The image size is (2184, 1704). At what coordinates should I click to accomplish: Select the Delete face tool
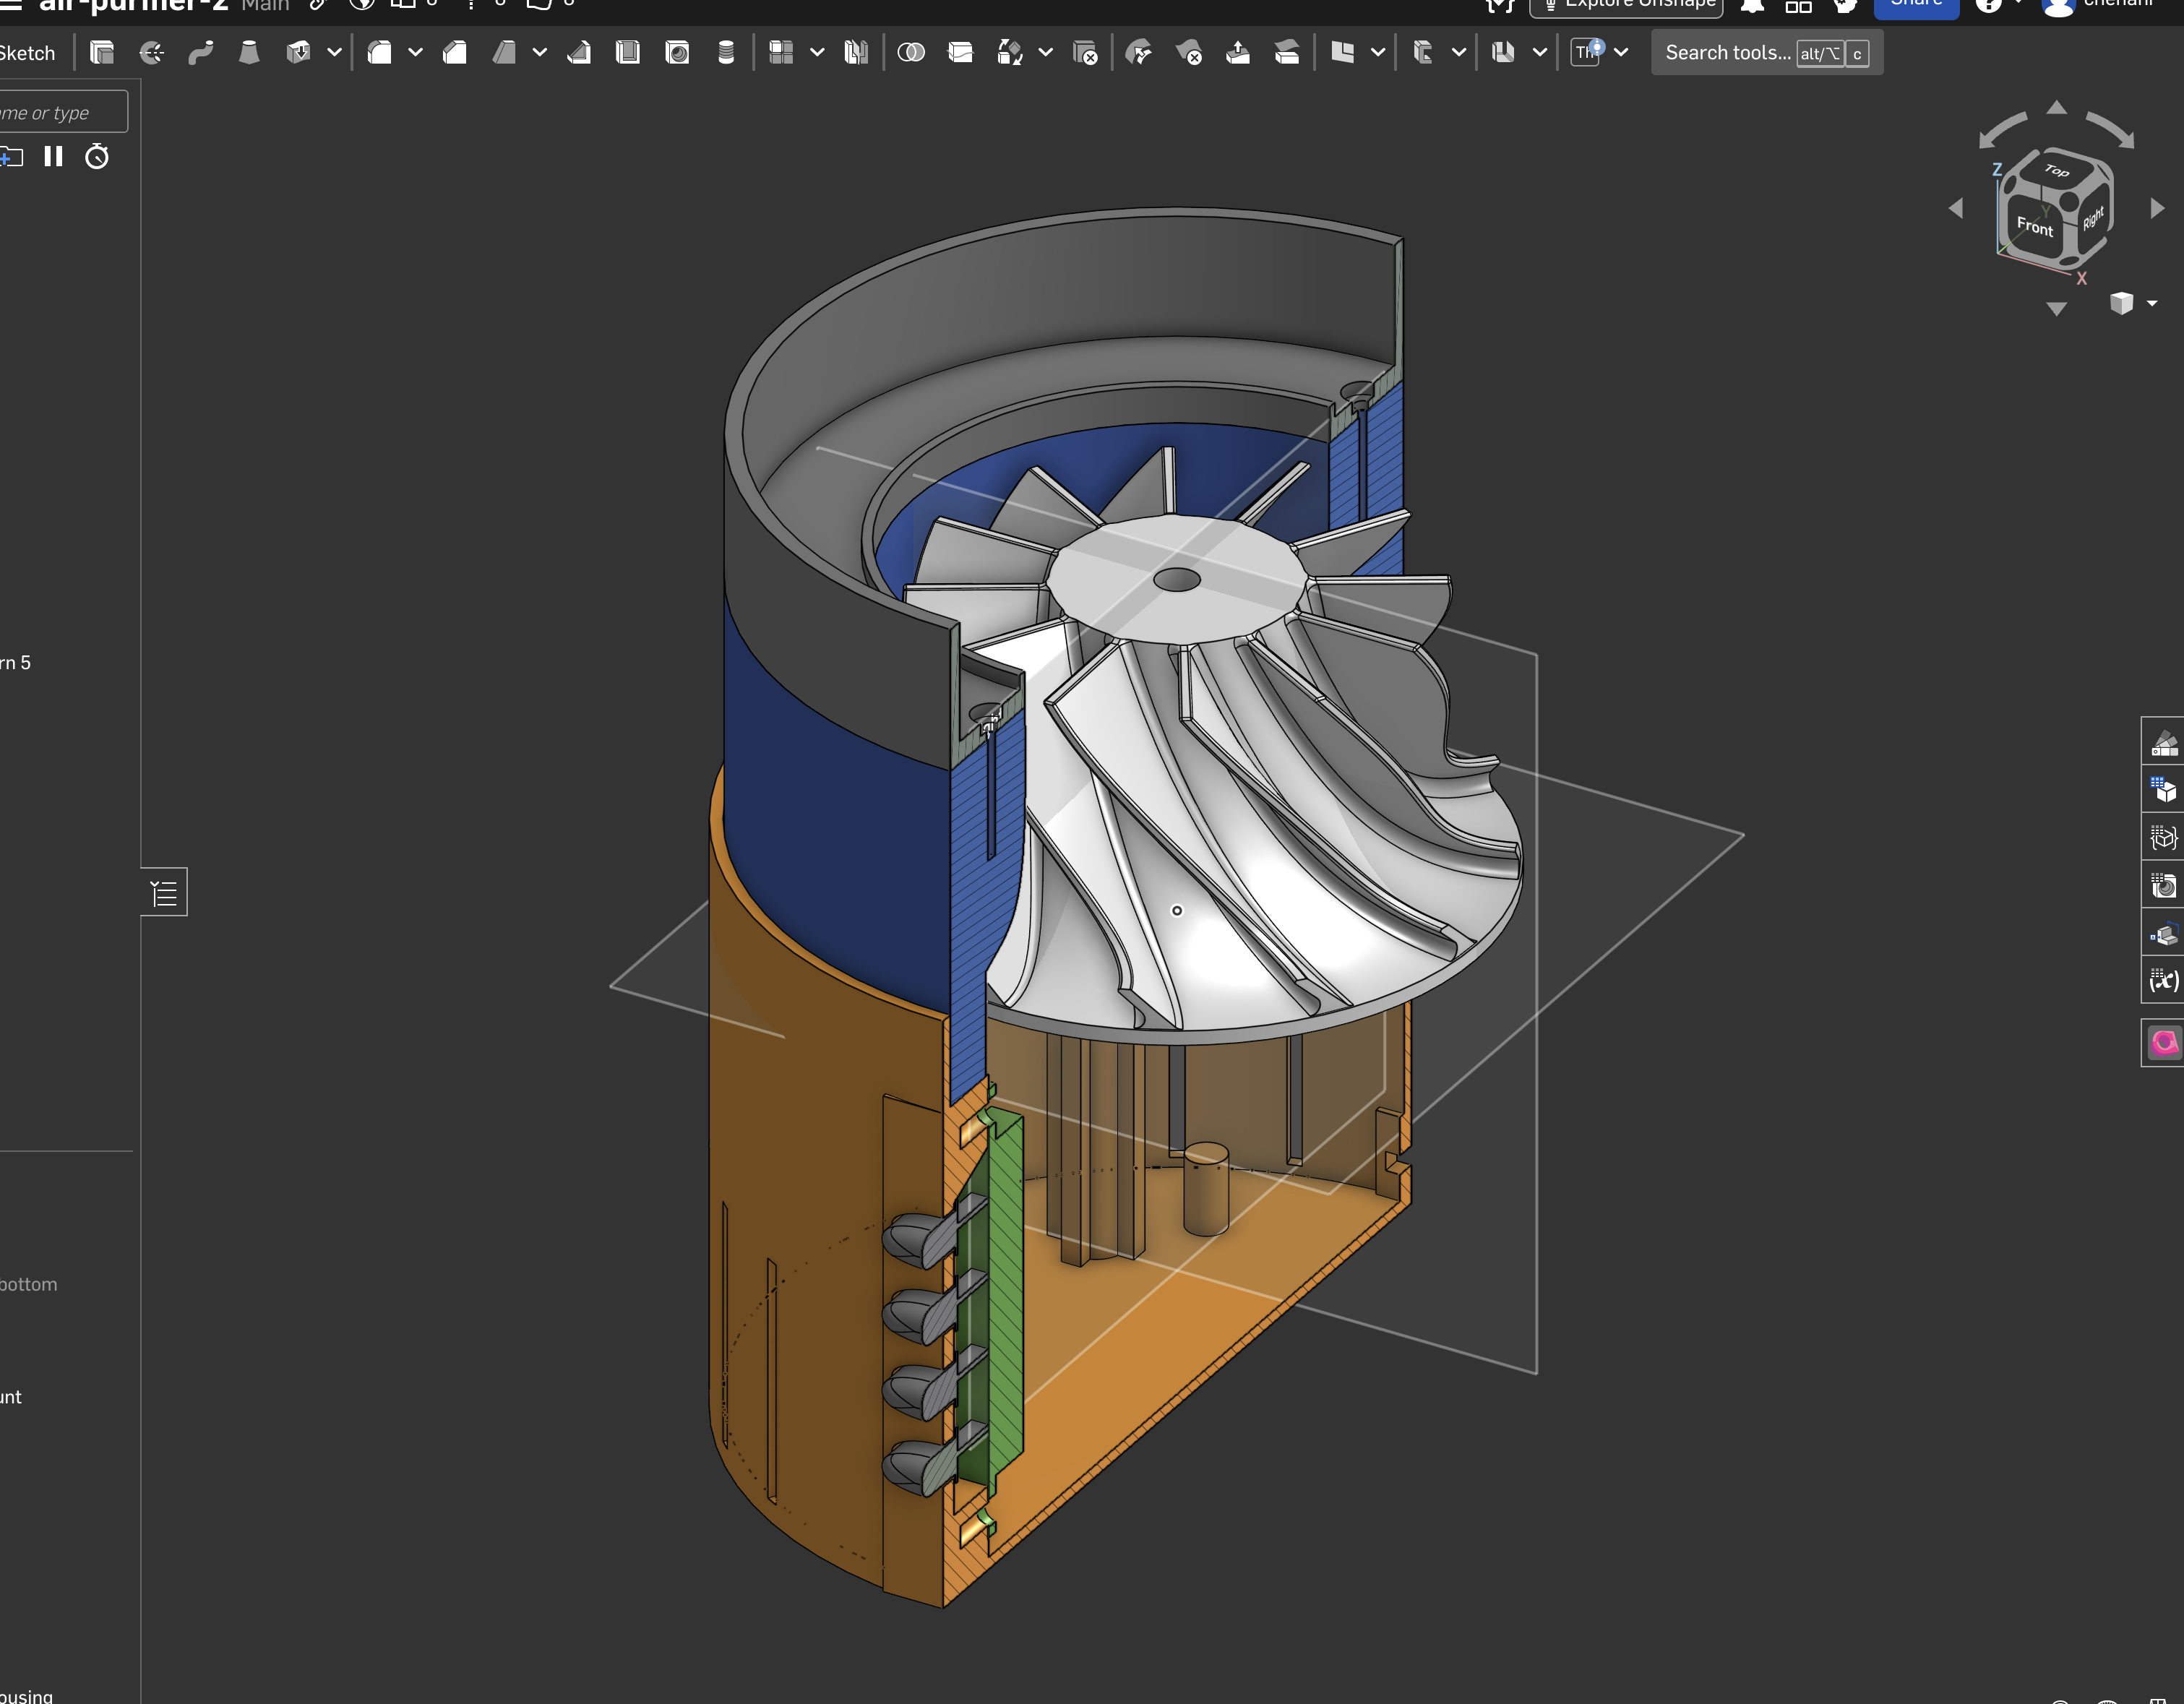(1189, 53)
